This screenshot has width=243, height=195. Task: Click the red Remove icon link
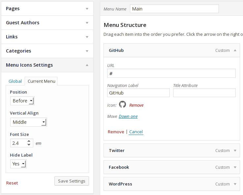[136, 105]
